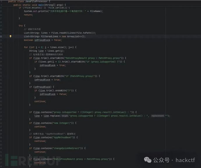Screen dimensions: 201x168
Task: Click the 'for' loop keyword
Action: (26, 47)
